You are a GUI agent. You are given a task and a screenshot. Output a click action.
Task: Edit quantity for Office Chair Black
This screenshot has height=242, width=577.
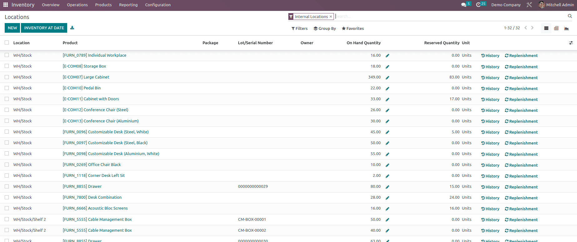[387, 165]
